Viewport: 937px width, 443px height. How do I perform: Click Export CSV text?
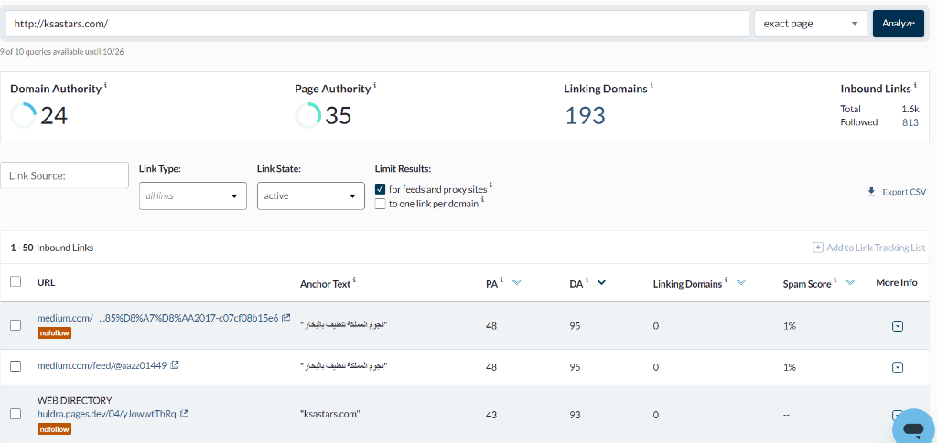point(904,192)
